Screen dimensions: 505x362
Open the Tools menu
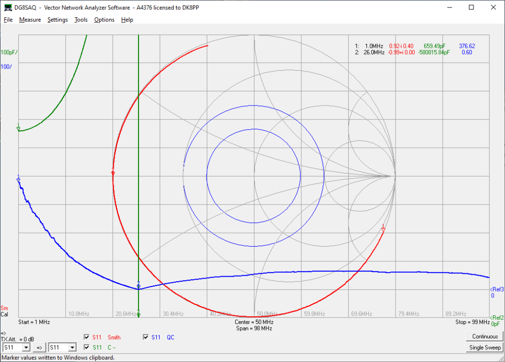click(81, 20)
